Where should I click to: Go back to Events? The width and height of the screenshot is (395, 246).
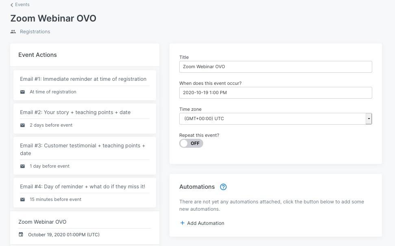click(22, 5)
